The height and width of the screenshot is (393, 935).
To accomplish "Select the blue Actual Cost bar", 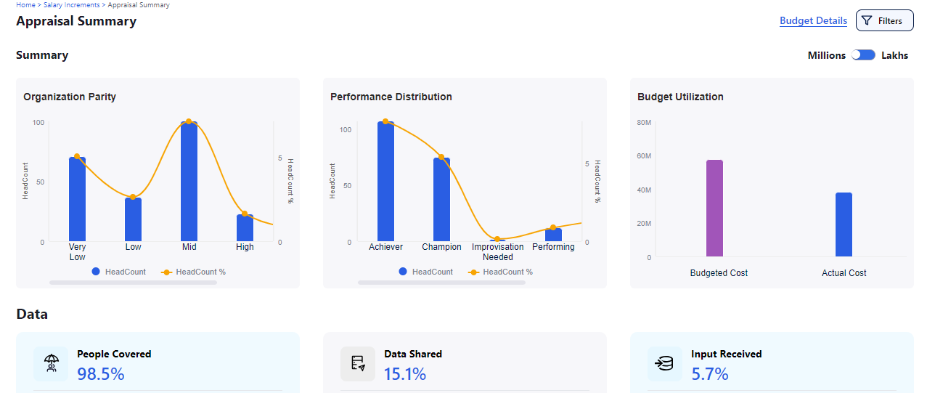I will point(844,224).
